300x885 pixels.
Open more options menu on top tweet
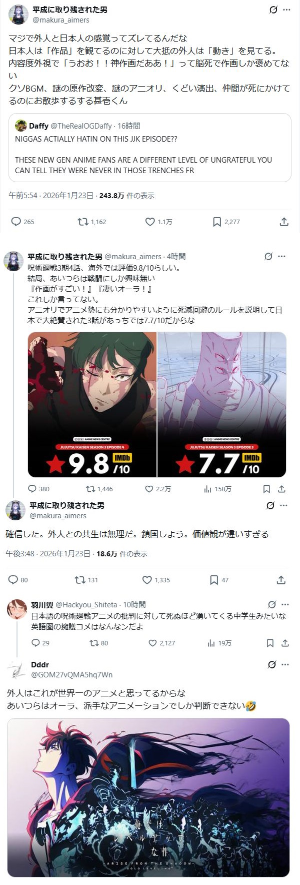pyautogui.click(x=286, y=10)
